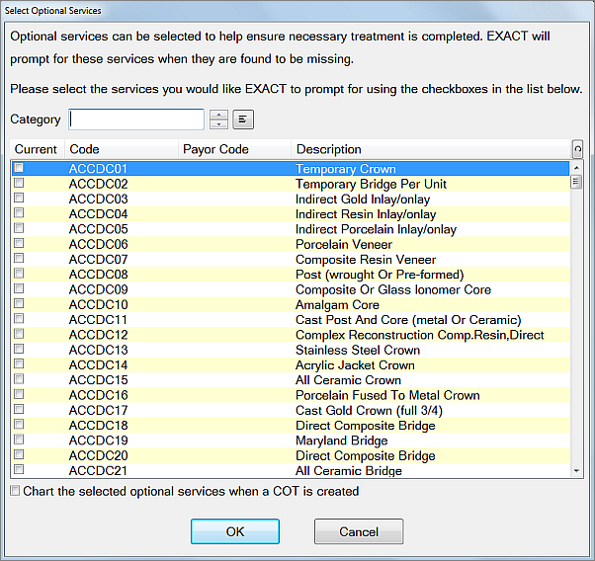Increment the Category spinner up arrow

(x=219, y=115)
